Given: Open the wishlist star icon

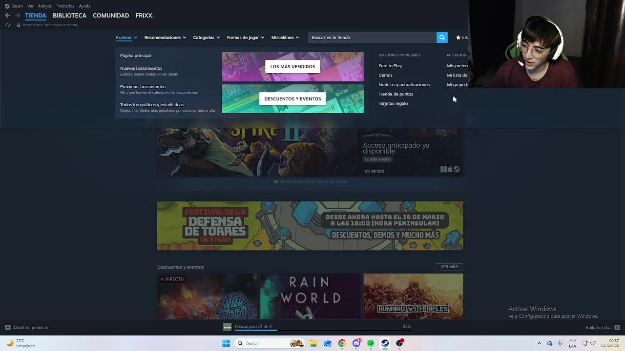Looking at the screenshot, I should tap(458, 38).
